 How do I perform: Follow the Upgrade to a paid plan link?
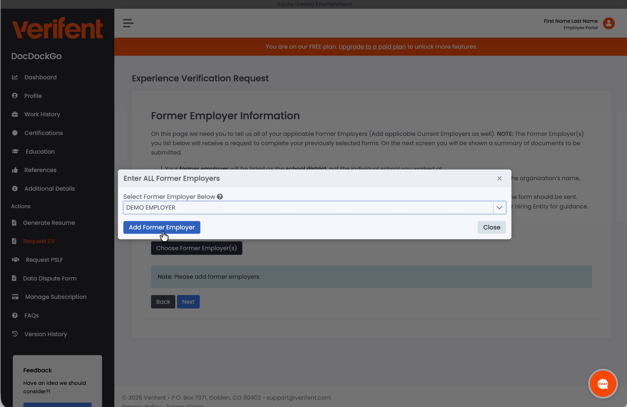point(372,47)
